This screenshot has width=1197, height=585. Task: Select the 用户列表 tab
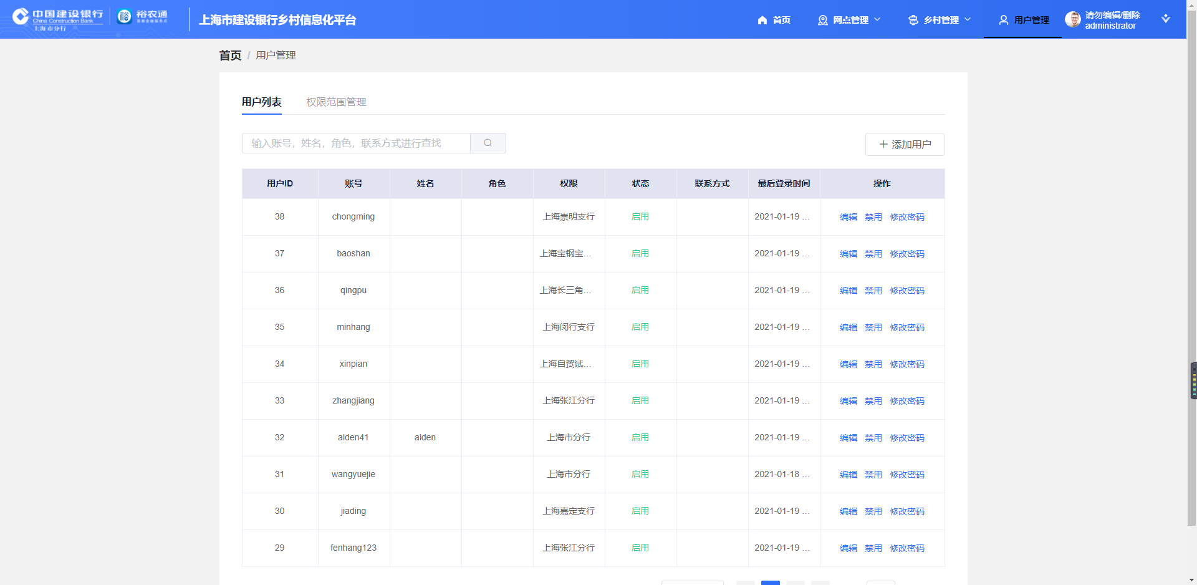[x=261, y=102]
